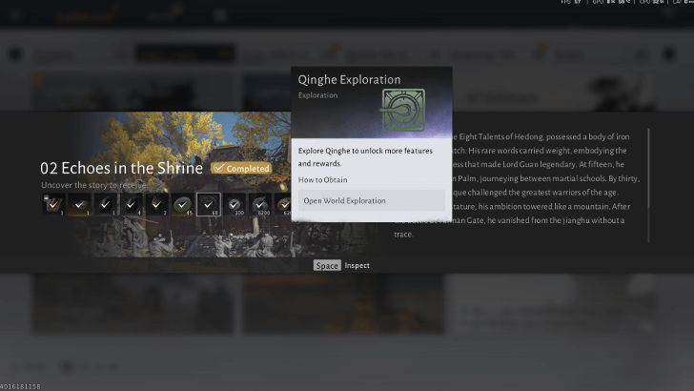Click the How to Obtain section label
This screenshot has width=694, height=391.
(322, 180)
